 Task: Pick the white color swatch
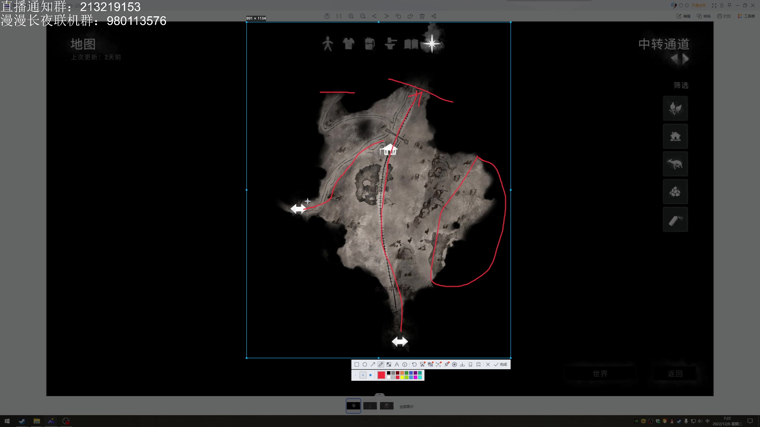(389, 377)
